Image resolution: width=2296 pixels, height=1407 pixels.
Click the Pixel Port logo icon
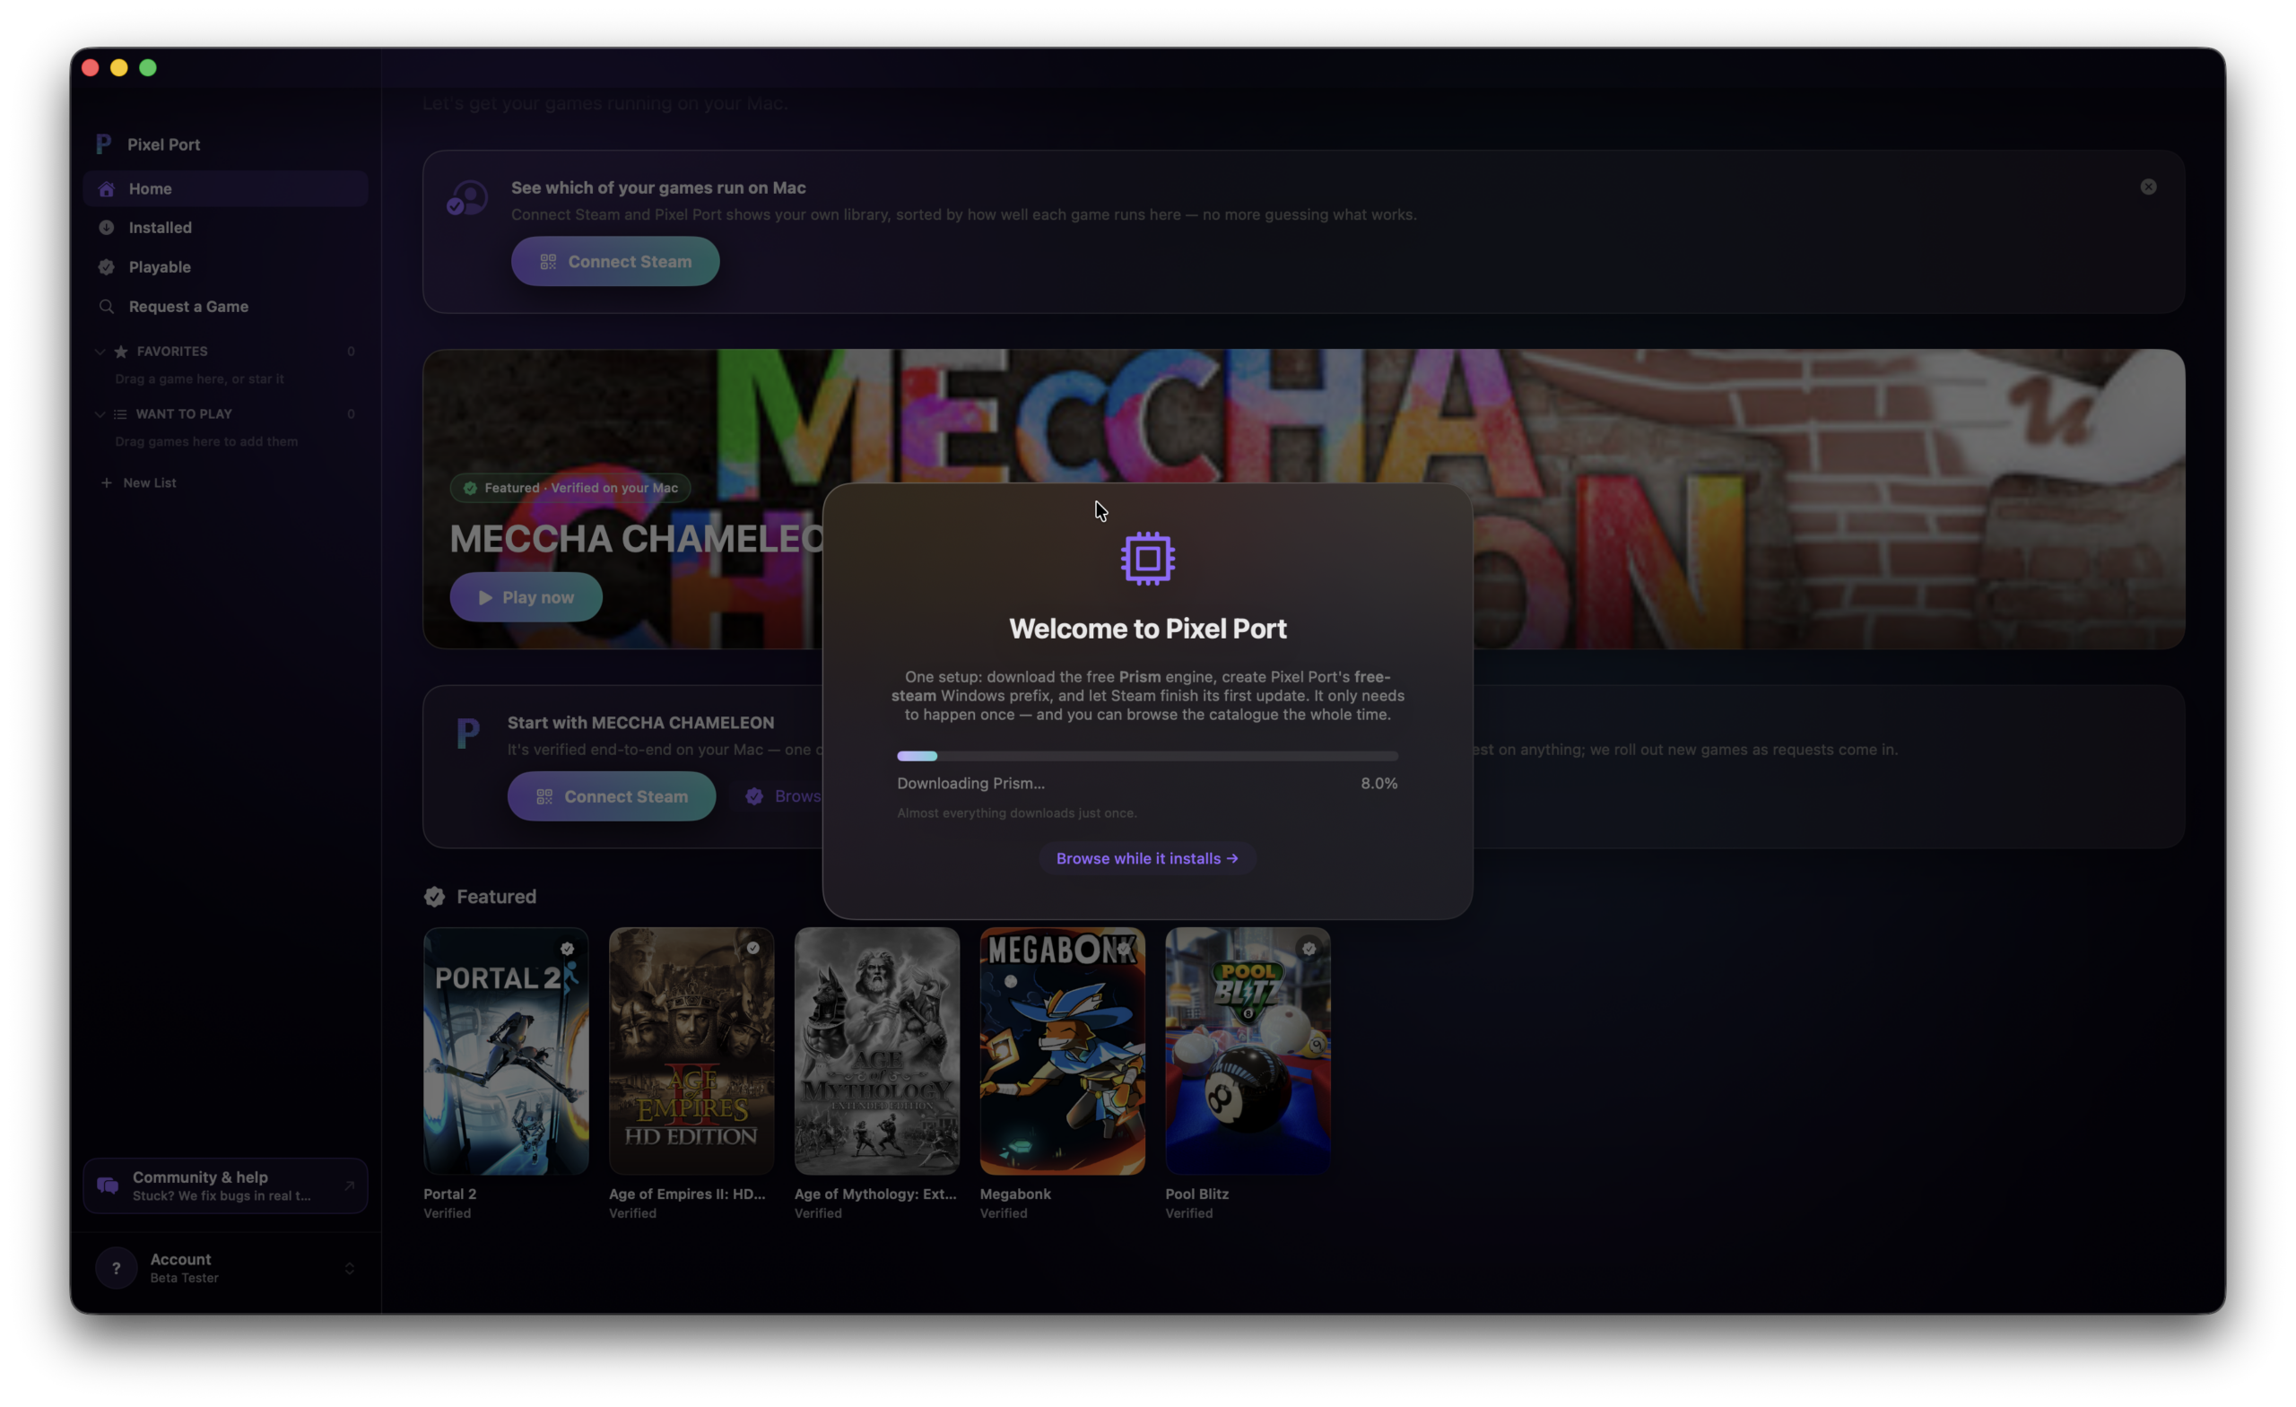103,144
